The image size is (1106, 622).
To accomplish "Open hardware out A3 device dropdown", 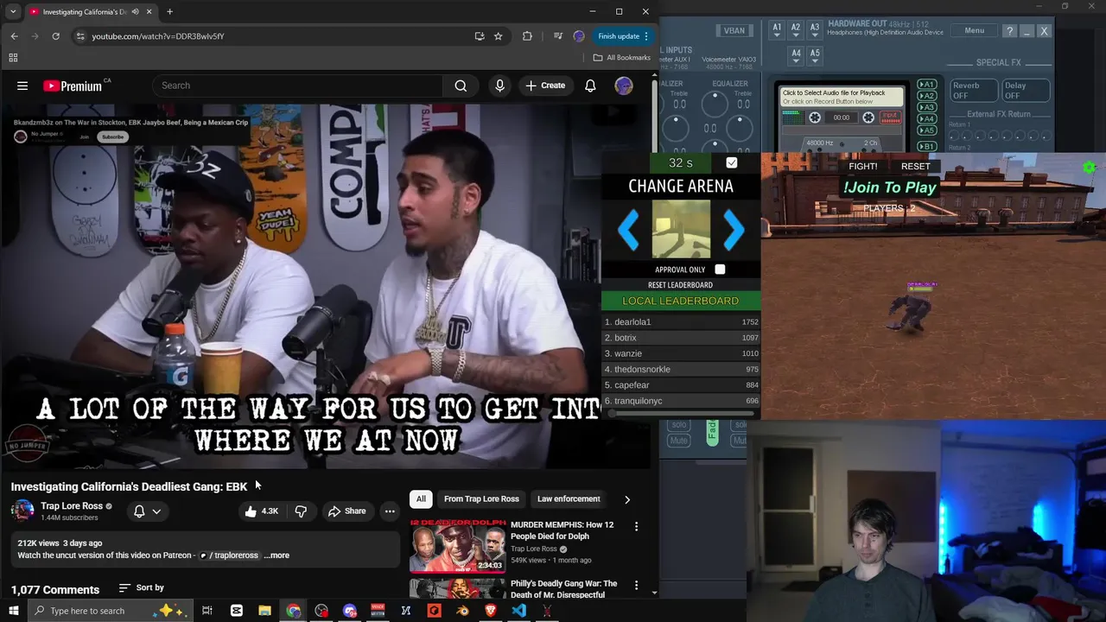I will (x=815, y=29).
